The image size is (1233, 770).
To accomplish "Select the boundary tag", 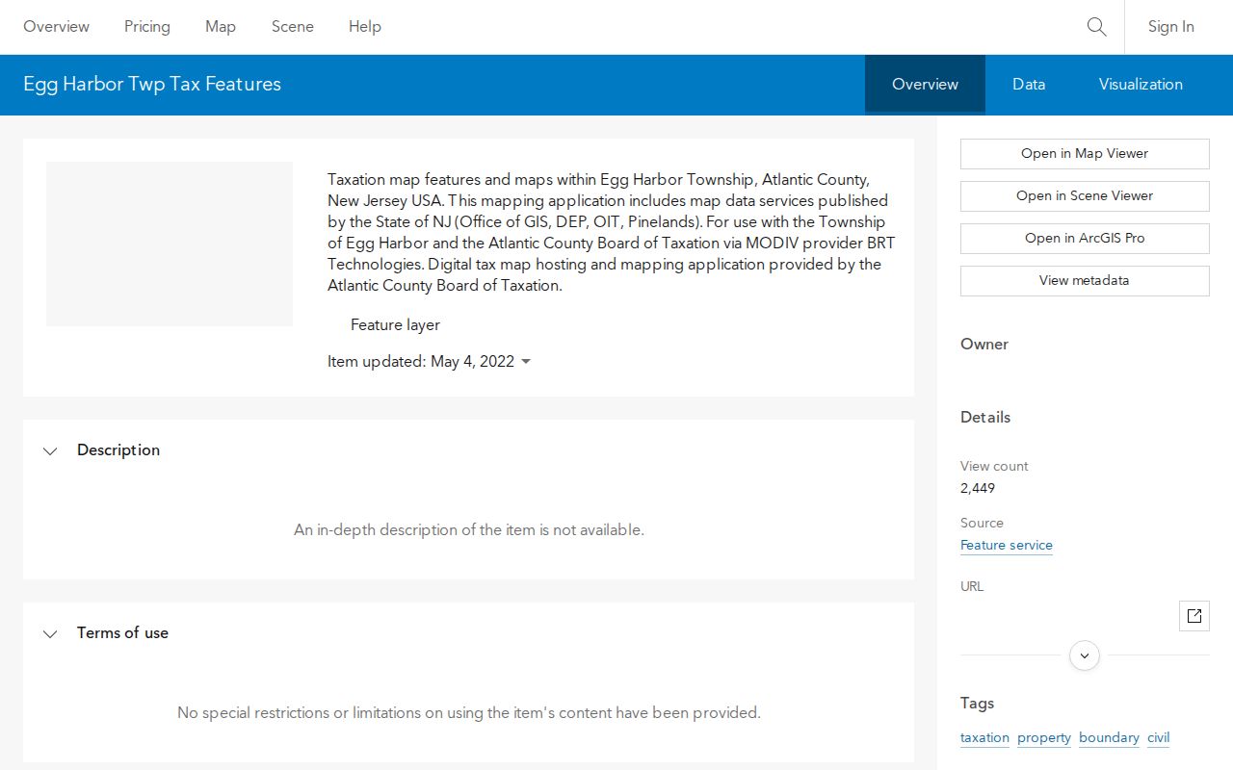I will tap(1109, 738).
